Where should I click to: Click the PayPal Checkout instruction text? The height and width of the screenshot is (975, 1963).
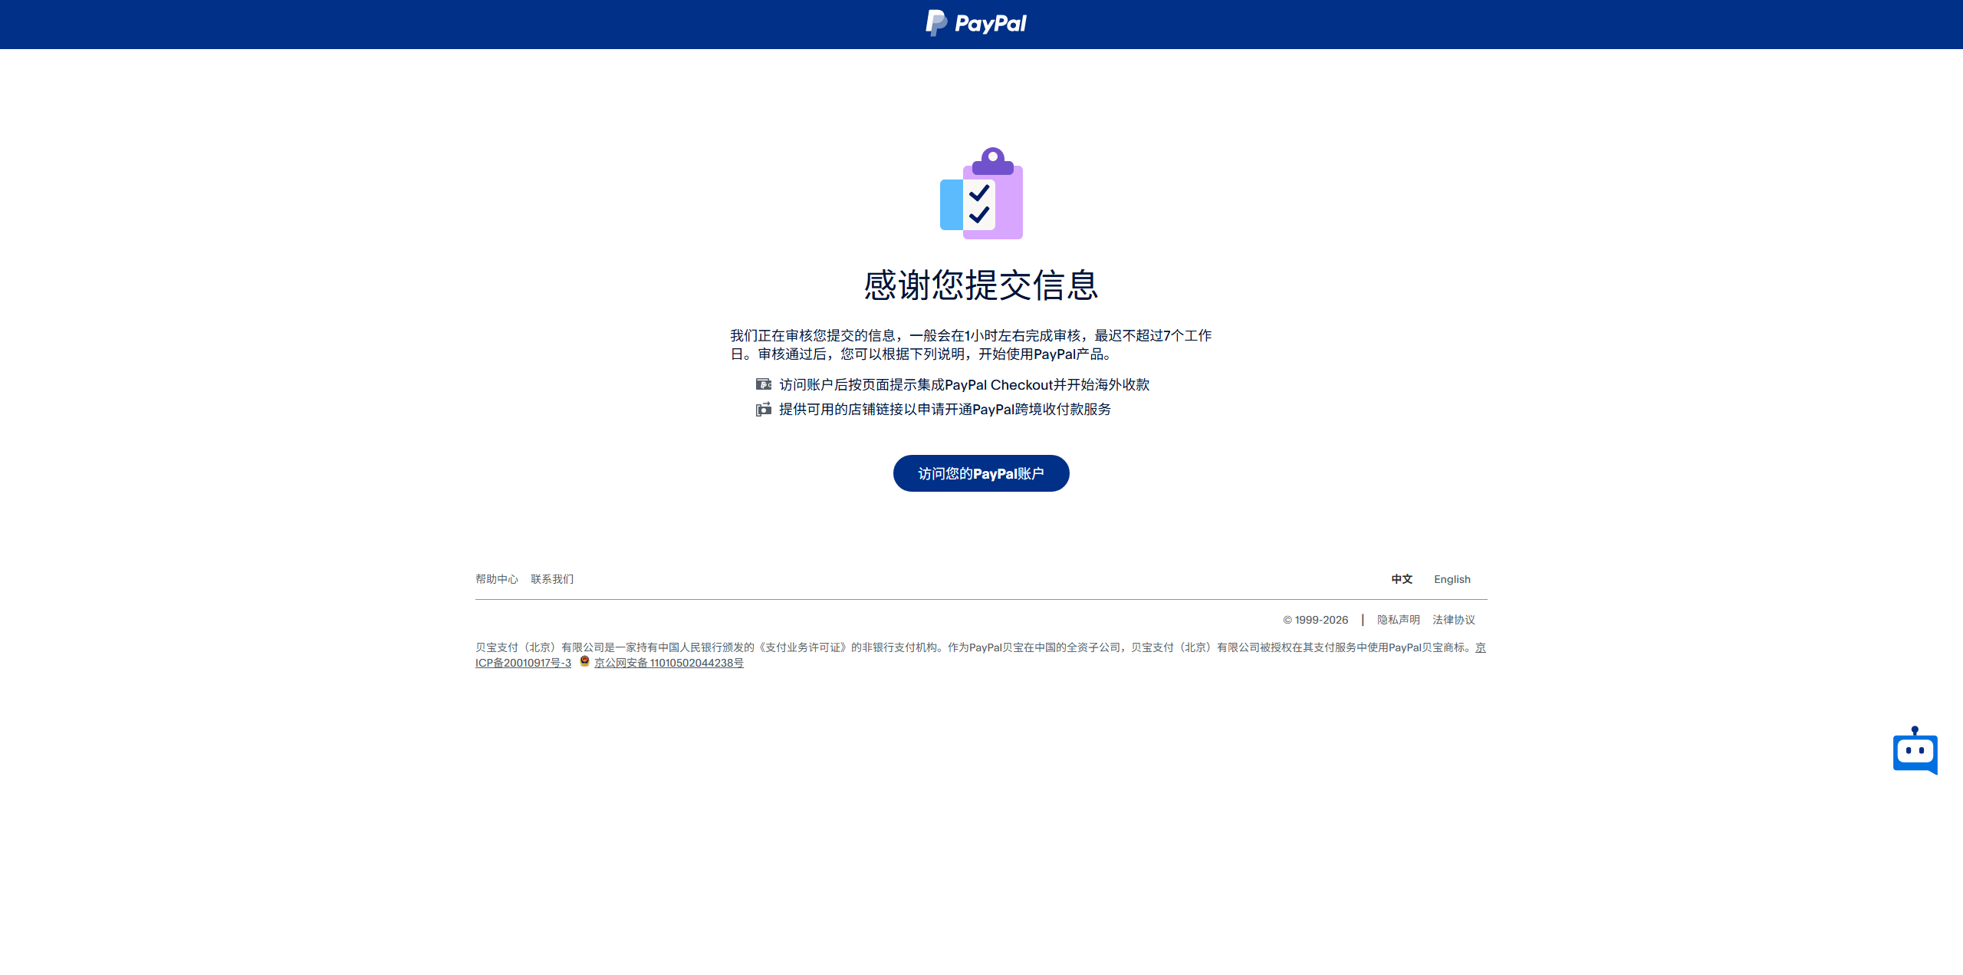point(964,384)
